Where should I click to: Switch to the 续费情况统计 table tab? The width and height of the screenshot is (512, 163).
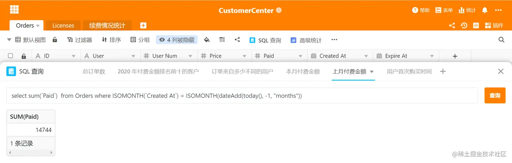(x=107, y=26)
